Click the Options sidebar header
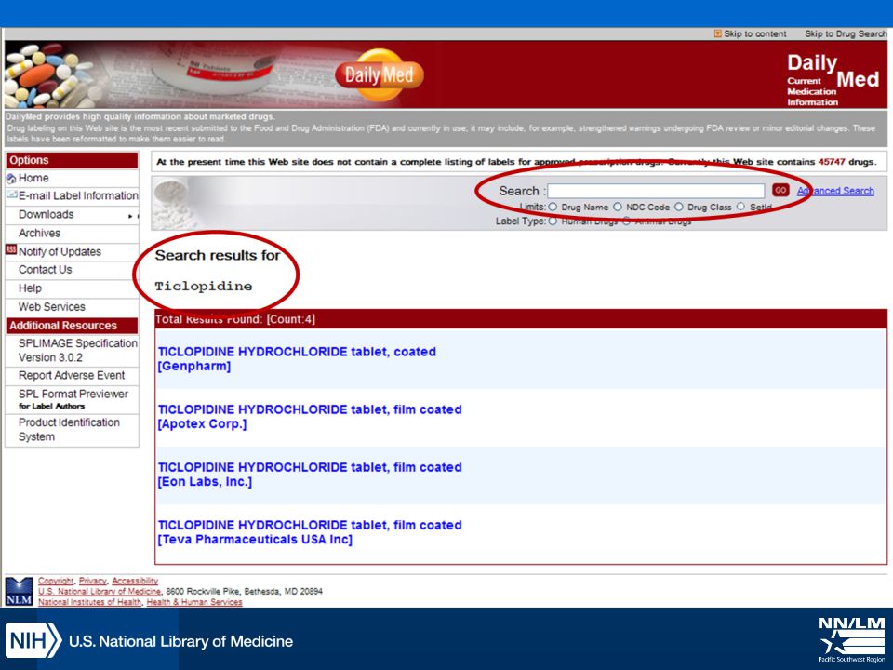893x670 pixels. [72, 160]
